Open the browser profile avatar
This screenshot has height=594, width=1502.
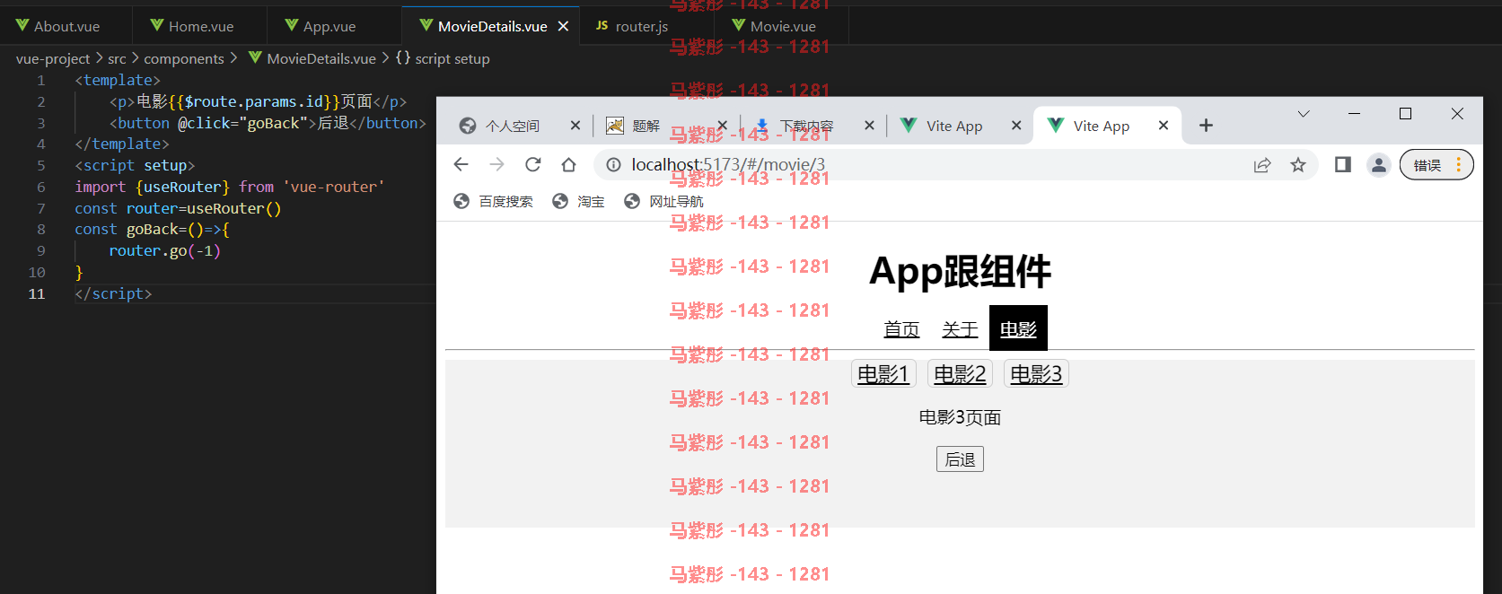pos(1379,164)
